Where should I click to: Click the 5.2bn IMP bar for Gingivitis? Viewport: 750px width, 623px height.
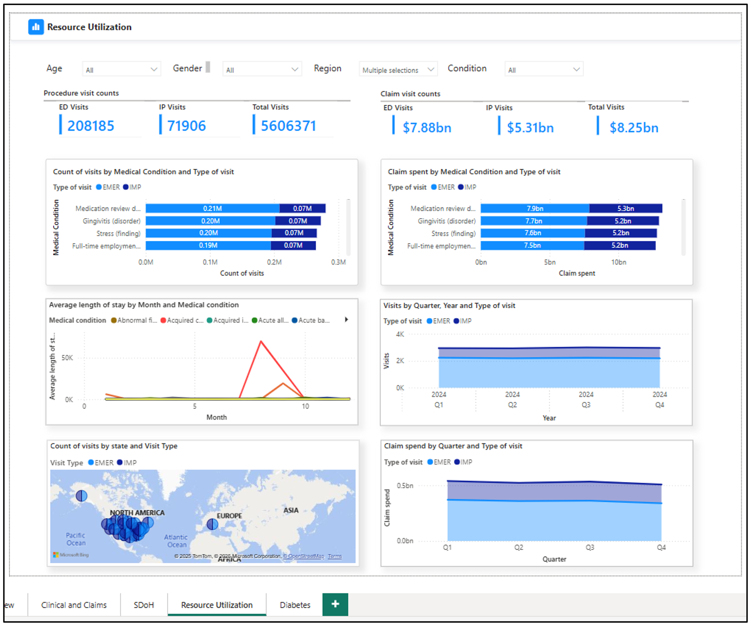point(623,221)
